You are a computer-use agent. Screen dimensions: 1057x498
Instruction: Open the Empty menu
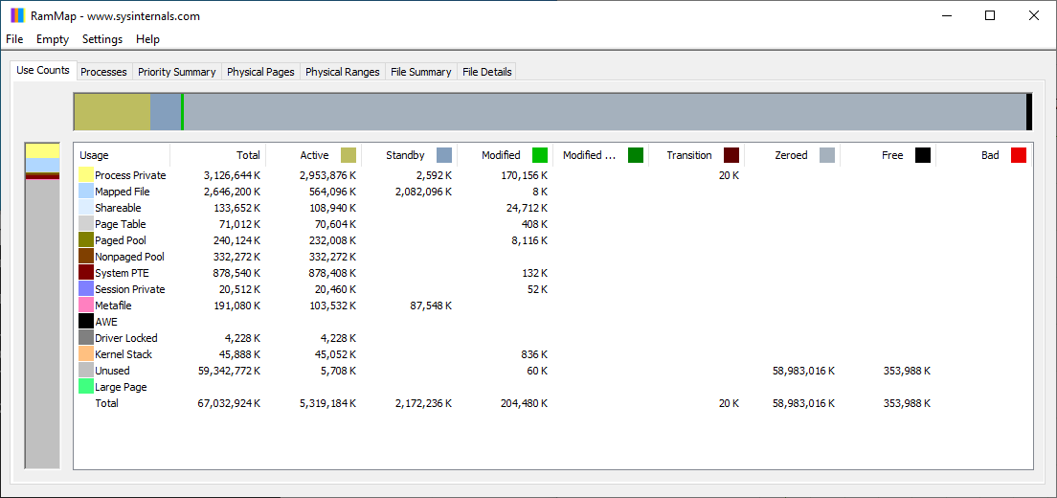coord(53,39)
